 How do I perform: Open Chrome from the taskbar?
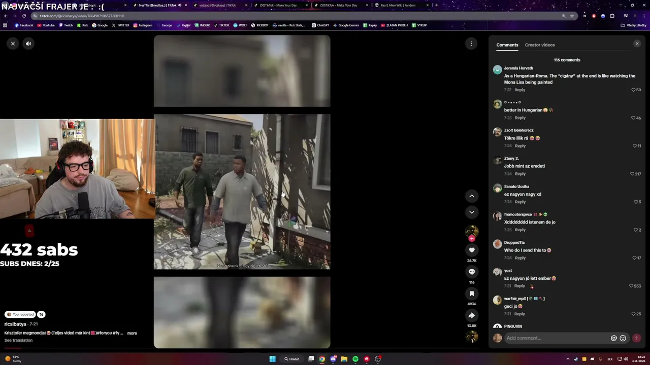pyautogui.click(x=322, y=359)
